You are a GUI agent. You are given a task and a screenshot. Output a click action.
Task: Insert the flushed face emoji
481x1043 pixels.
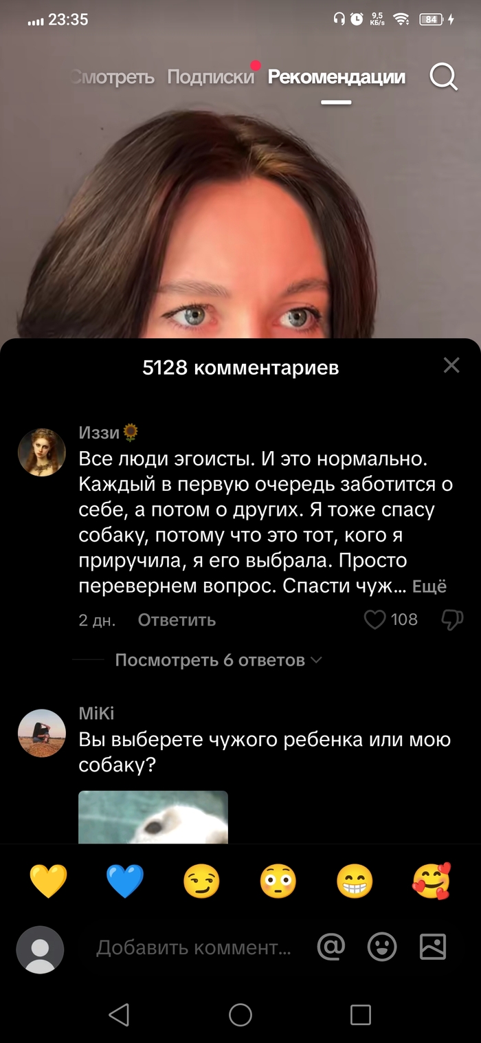click(278, 881)
